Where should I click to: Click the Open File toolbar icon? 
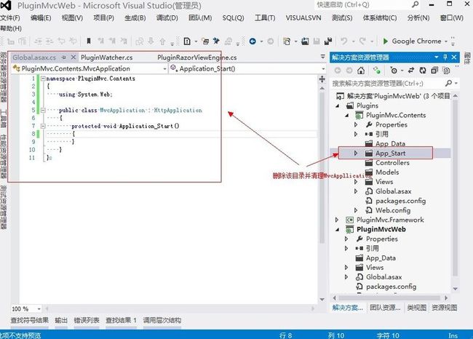click(306, 41)
